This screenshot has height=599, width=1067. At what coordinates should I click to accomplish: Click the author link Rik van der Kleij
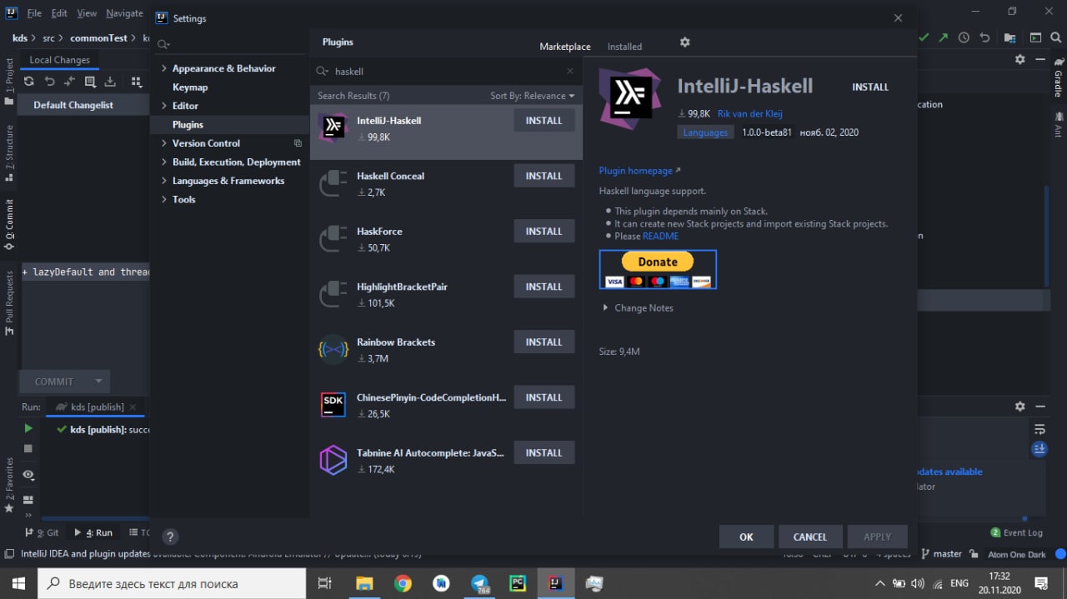point(750,113)
